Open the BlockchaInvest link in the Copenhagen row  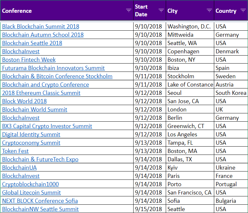click(21, 51)
